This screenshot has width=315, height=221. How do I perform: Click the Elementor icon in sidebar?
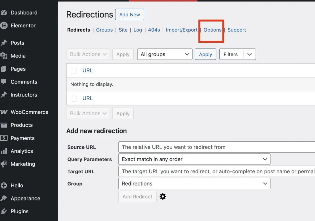click(x=4, y=26)
